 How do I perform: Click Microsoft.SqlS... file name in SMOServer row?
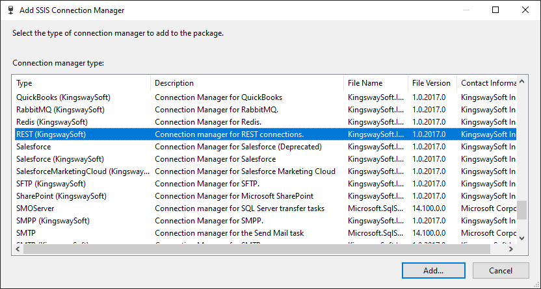click(x=375, y=208)
